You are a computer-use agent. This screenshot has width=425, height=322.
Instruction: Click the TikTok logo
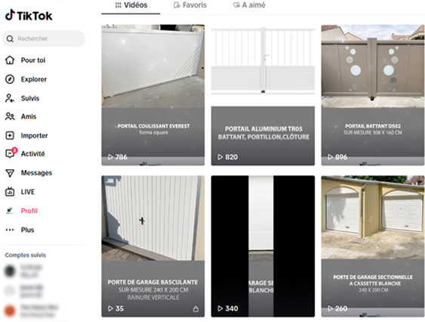click(29, 15)
